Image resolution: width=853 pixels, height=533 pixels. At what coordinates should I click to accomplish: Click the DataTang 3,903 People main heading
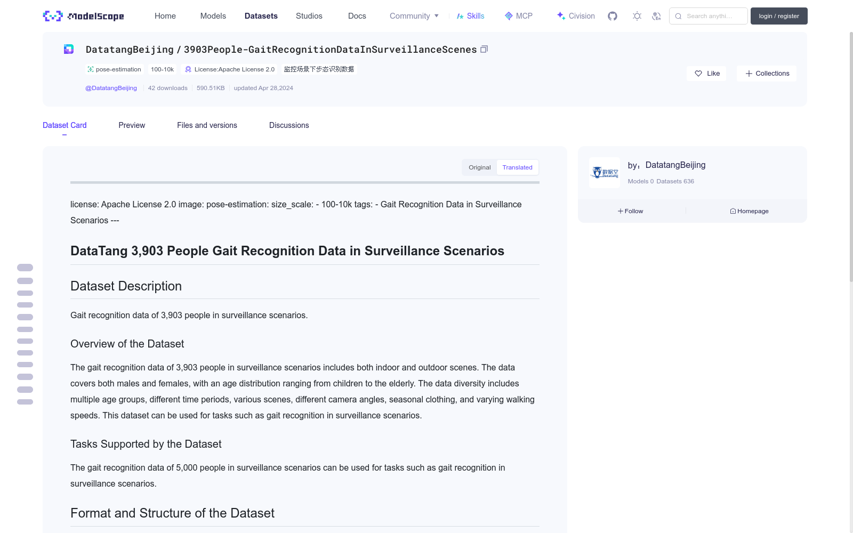click(287, 251)
